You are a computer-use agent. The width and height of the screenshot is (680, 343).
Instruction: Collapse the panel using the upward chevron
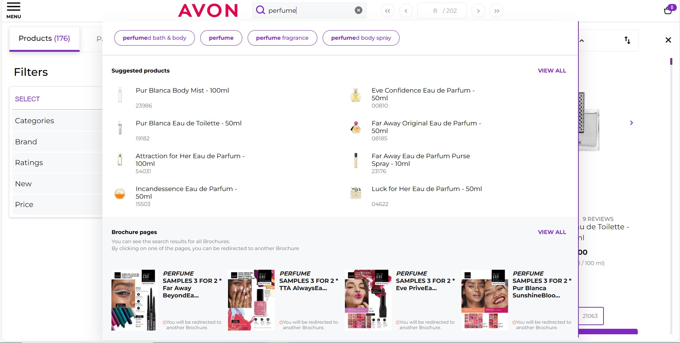click(x=582, y=40)
